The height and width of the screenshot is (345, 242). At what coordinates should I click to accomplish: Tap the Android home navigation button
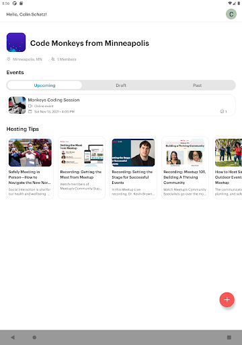34,338
